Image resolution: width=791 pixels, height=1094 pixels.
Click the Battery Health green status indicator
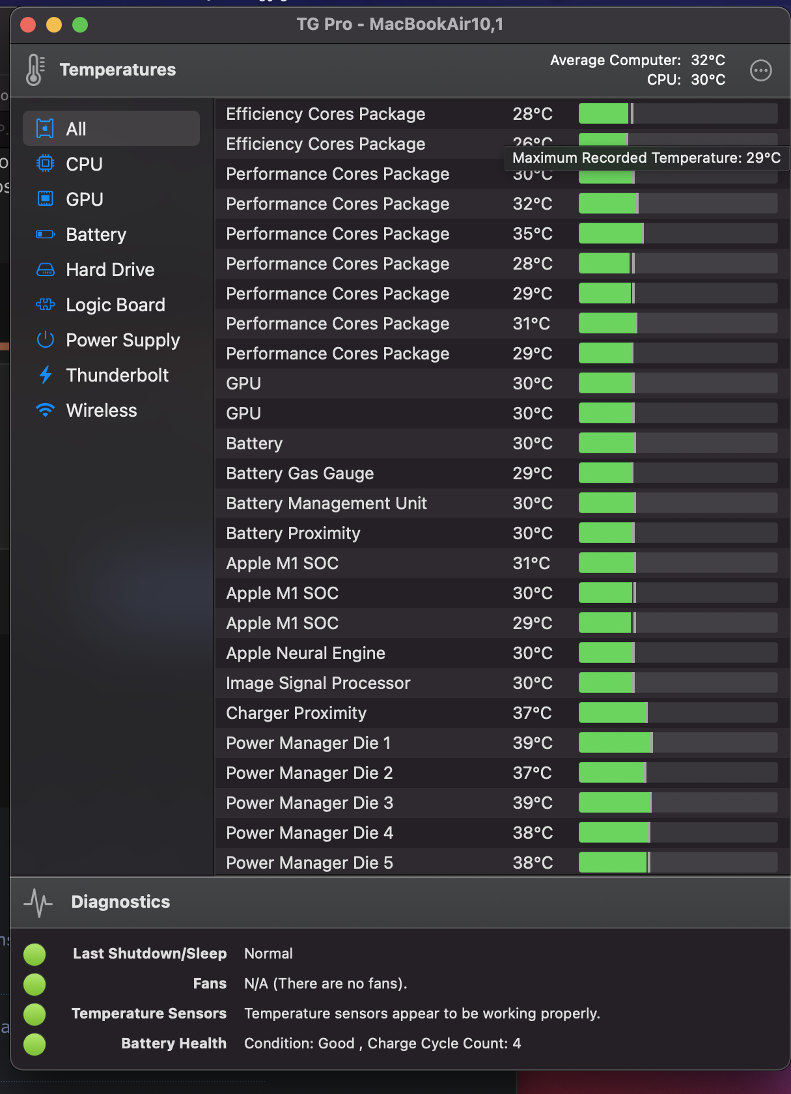35,1044
